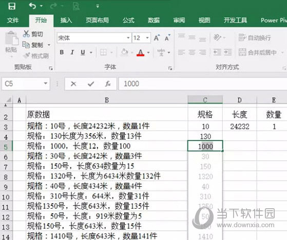Viewport: 287px width, 240px height.
Task: Click the formula bar showing 1000
Action: point(203,84)
